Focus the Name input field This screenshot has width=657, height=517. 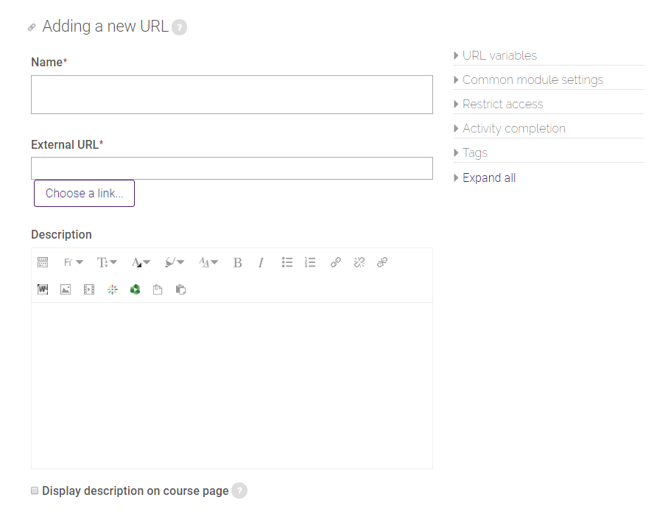pyautogui.click(x=232, y=95)
